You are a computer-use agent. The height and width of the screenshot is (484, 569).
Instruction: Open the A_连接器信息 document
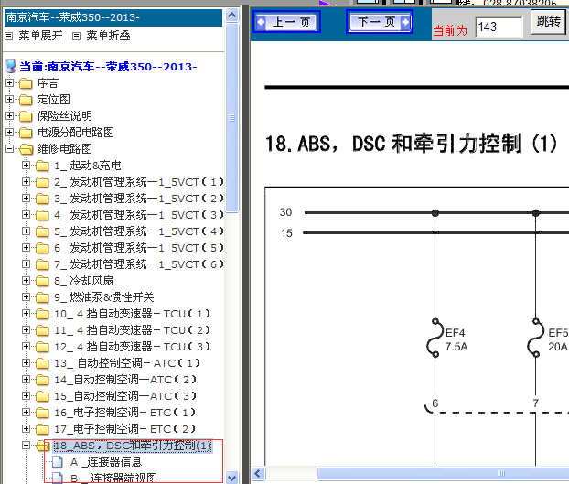[106, 462]
